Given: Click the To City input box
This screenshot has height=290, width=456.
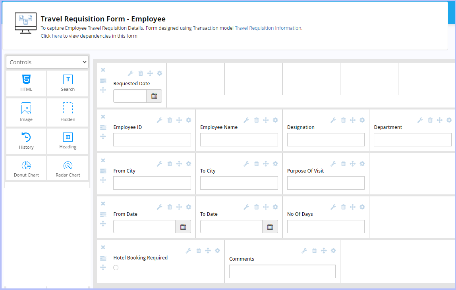Looking at the screenshot, I should (x=239, y=183).
